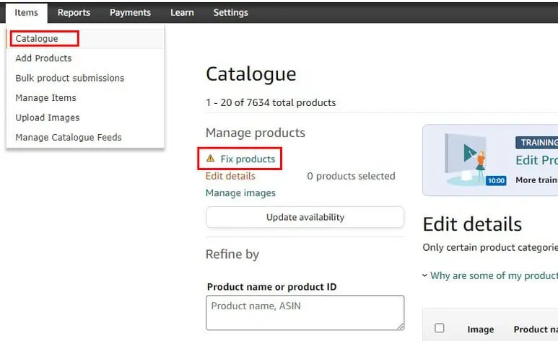Focus the Product name, ASIN search field

point(305,313)
